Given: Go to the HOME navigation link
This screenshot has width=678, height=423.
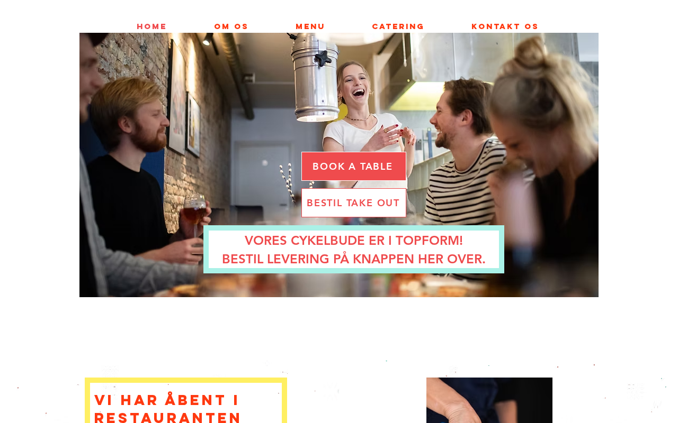Looking at the screenshot, I should (x=151, y=26).
